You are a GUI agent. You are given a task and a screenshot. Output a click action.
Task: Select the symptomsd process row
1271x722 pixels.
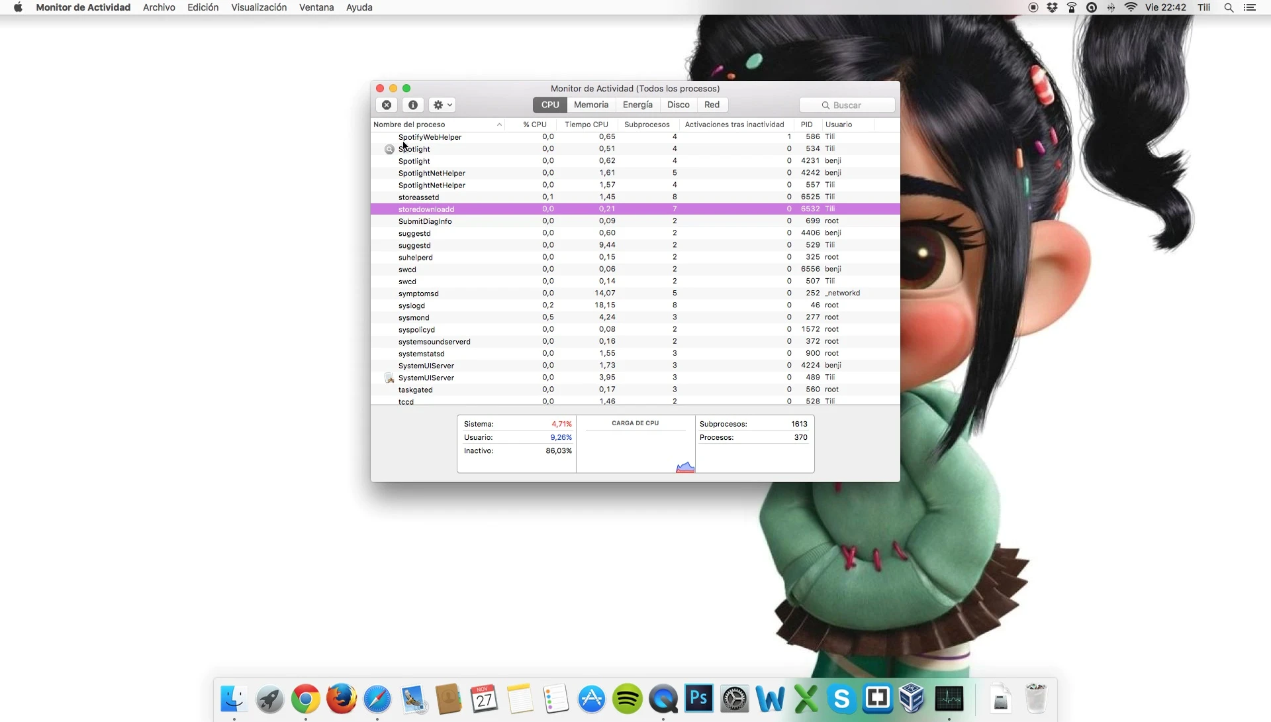coord(635,293)
